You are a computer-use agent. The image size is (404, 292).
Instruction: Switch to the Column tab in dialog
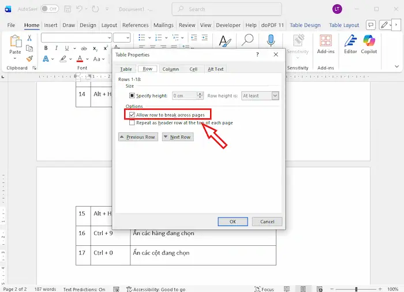coord(170,69)
